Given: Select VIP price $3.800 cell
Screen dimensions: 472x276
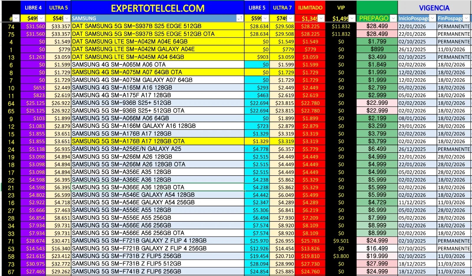Looking at the screenshot, I should [341, 256].
